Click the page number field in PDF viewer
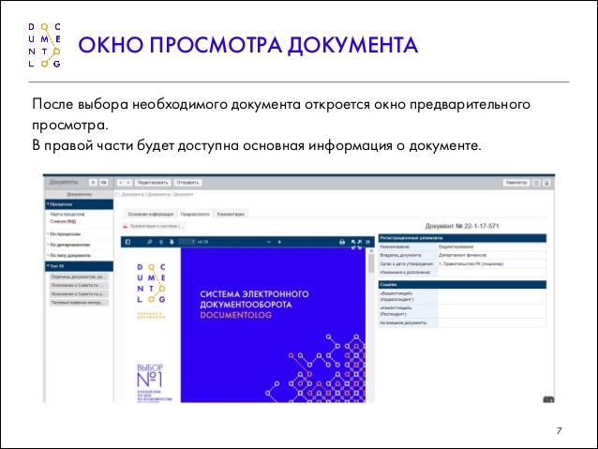The image size is (598, 449). click(x=187, y=242)
